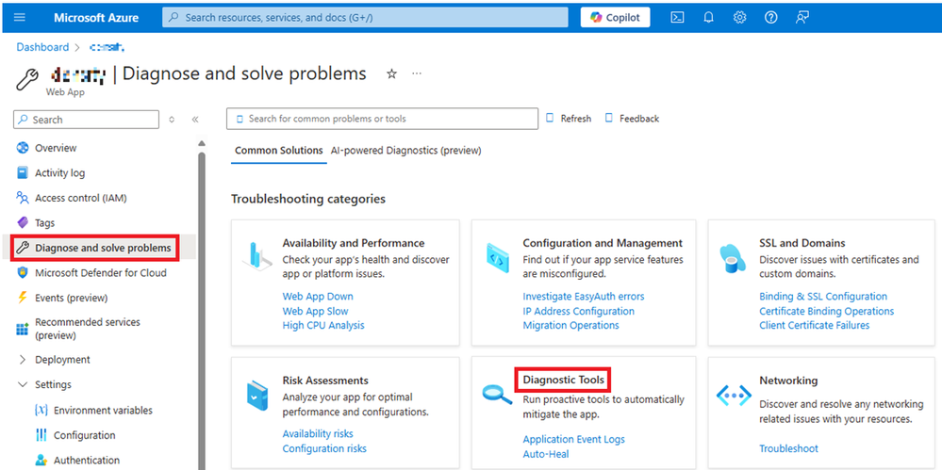Viewport: 942px width, 470px height.
Task: Click the Access control people icon
Action: (x=23, y=198)
